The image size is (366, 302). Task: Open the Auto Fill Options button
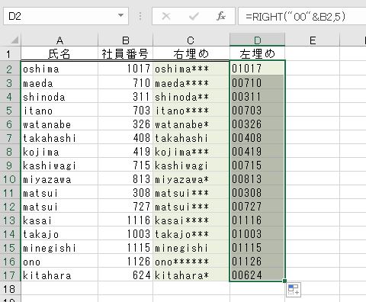coord(294,290)
